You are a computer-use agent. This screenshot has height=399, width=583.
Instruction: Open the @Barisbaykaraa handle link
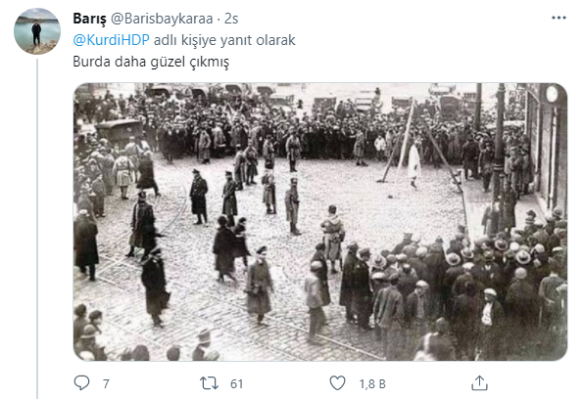[162, 19]
